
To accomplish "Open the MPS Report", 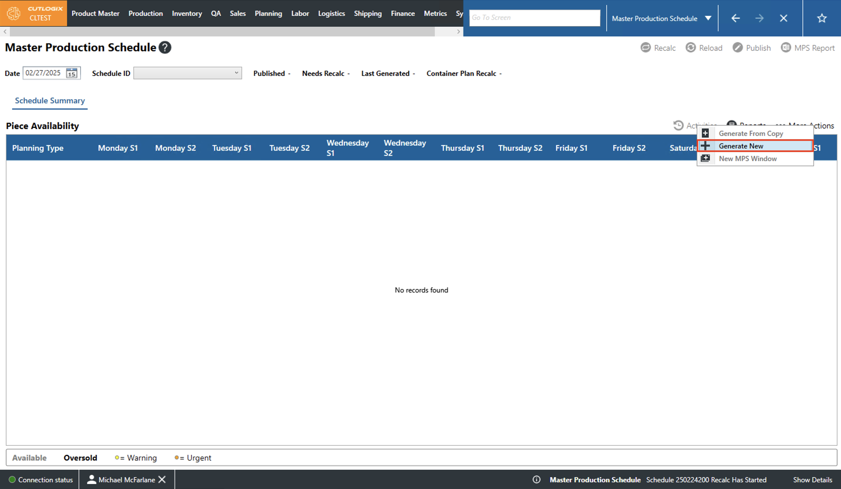I will pyautogui.click(x=808, y=48).
